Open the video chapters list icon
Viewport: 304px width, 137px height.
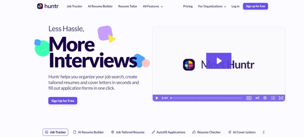tap(273, 98)
